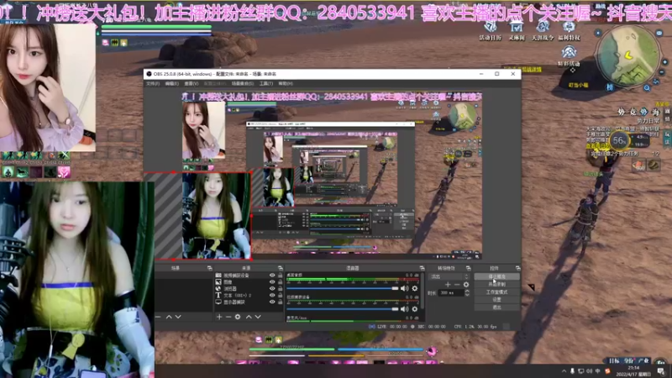Select the 图像 source row
This screenshot has height=378, width=672.
pyautogui.click(x=249, y=282)
